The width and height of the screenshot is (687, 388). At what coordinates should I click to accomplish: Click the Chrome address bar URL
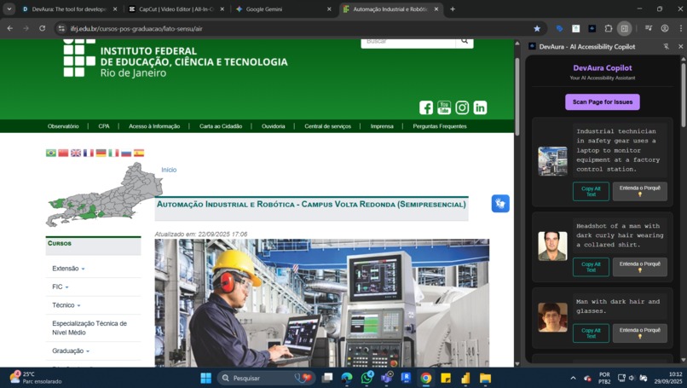pyautogui.click(x=136, y=28)
